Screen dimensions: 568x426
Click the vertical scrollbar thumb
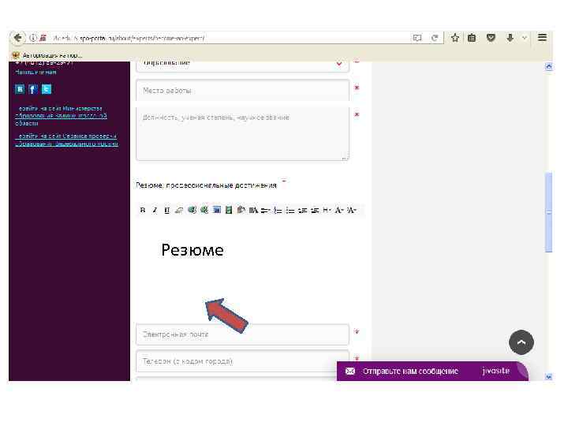[549, 212]
